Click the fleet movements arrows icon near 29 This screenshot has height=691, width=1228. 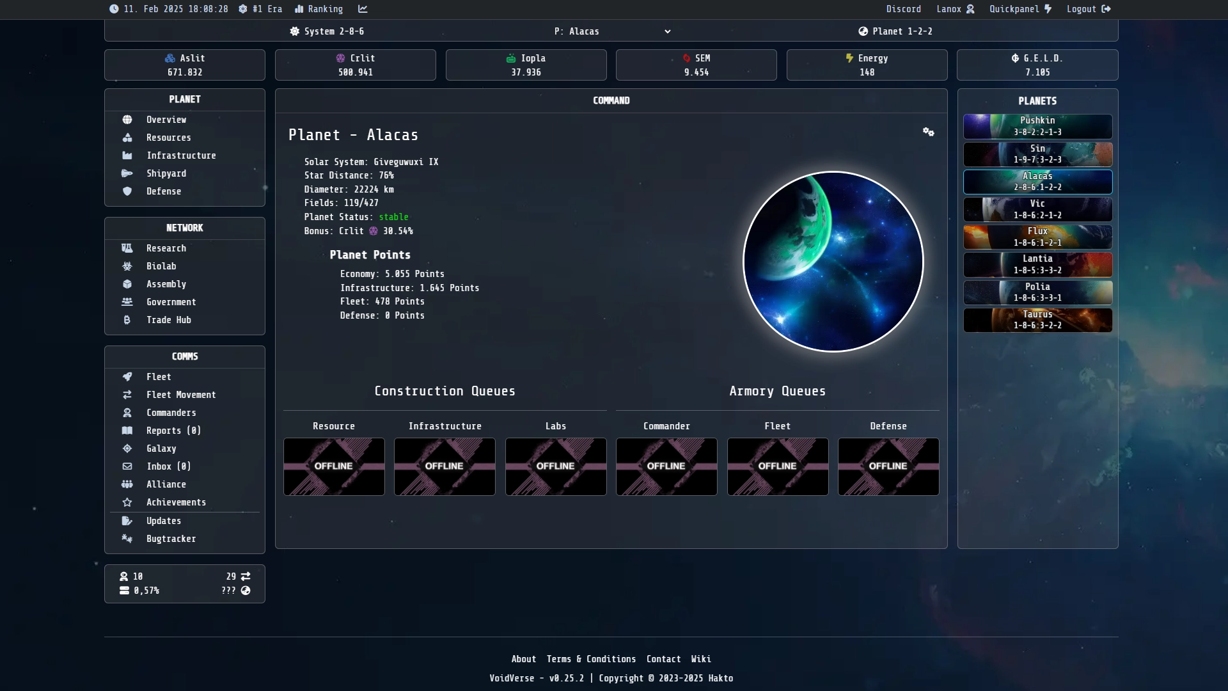pos(246,576)
